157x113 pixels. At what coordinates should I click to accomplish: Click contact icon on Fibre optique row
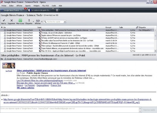coord(5,46)
